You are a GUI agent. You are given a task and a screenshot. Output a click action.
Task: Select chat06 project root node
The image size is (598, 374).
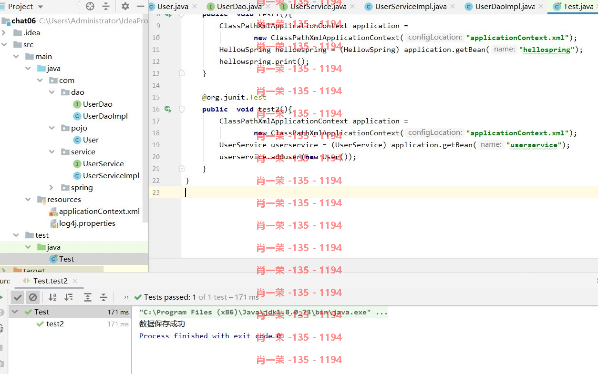click(x=24, y=21)
